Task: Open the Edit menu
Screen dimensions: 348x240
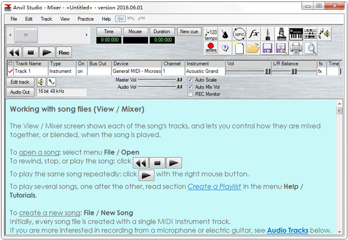Action: [x=28, y=19]
